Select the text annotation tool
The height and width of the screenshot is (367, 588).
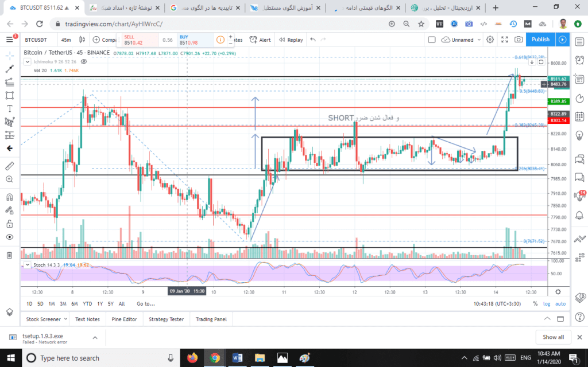pos(9,108)
